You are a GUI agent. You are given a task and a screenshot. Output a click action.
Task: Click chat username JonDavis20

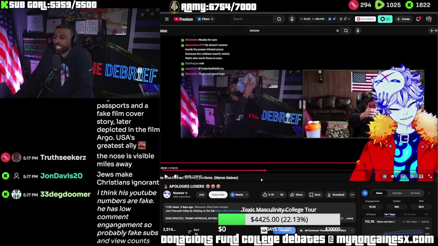coord(61,176)
